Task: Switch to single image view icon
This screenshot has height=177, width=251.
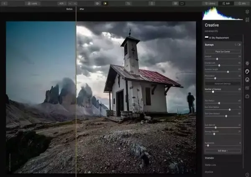Action: 182,3
